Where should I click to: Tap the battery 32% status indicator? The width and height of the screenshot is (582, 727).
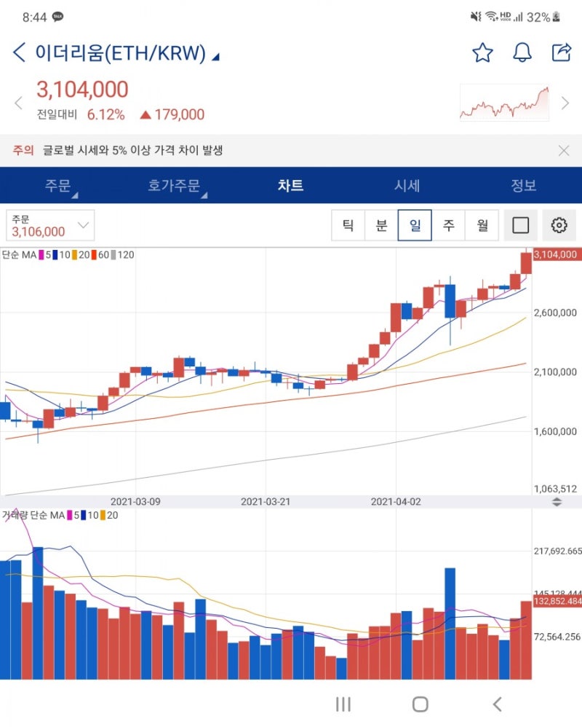pos(543,17)
